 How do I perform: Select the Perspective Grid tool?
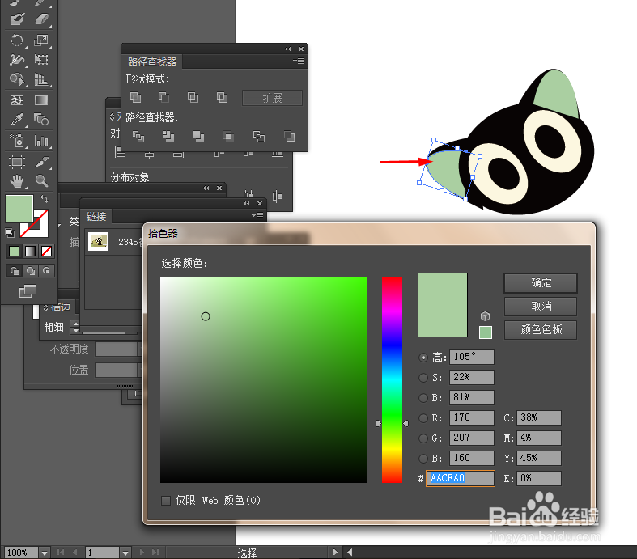[41, 79]
